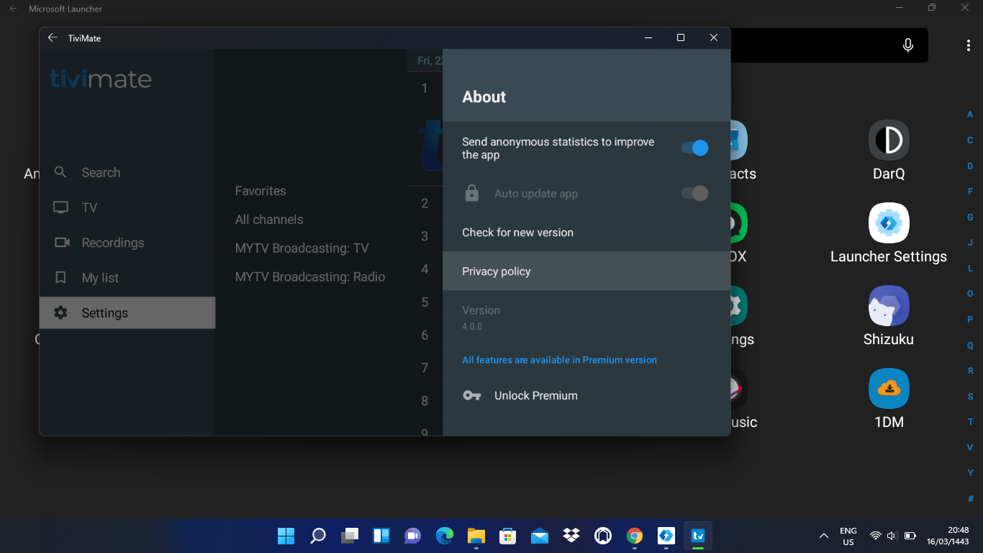983x553 pixels.
Task: Click the lock icon beside Auto update app
Action: pyautogui.click(x=472, y=193)
